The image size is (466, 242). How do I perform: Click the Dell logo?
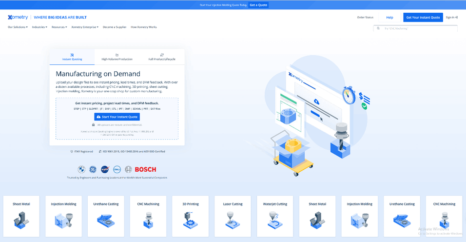117,169
